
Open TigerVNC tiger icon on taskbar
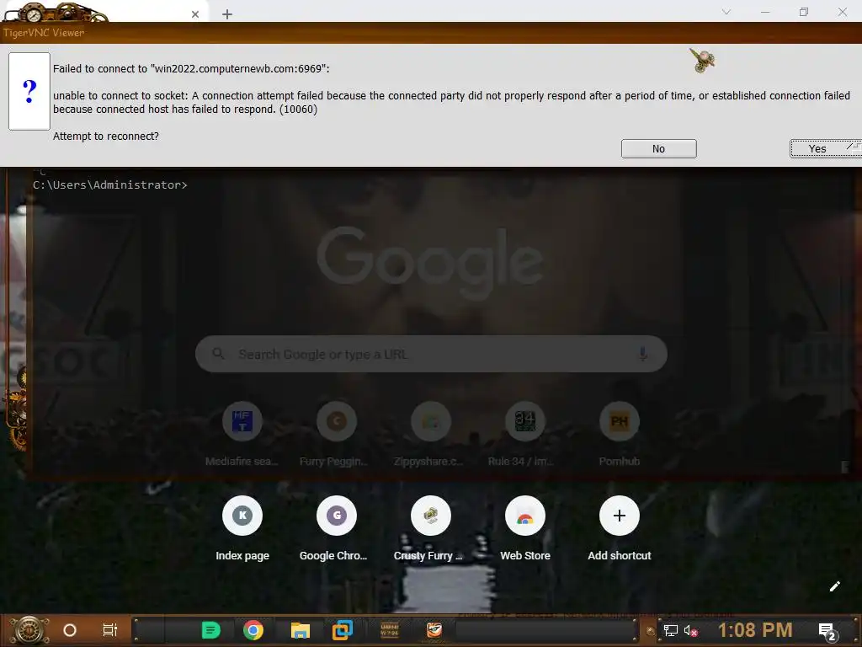pyautogui.click(x=434, y=630)
